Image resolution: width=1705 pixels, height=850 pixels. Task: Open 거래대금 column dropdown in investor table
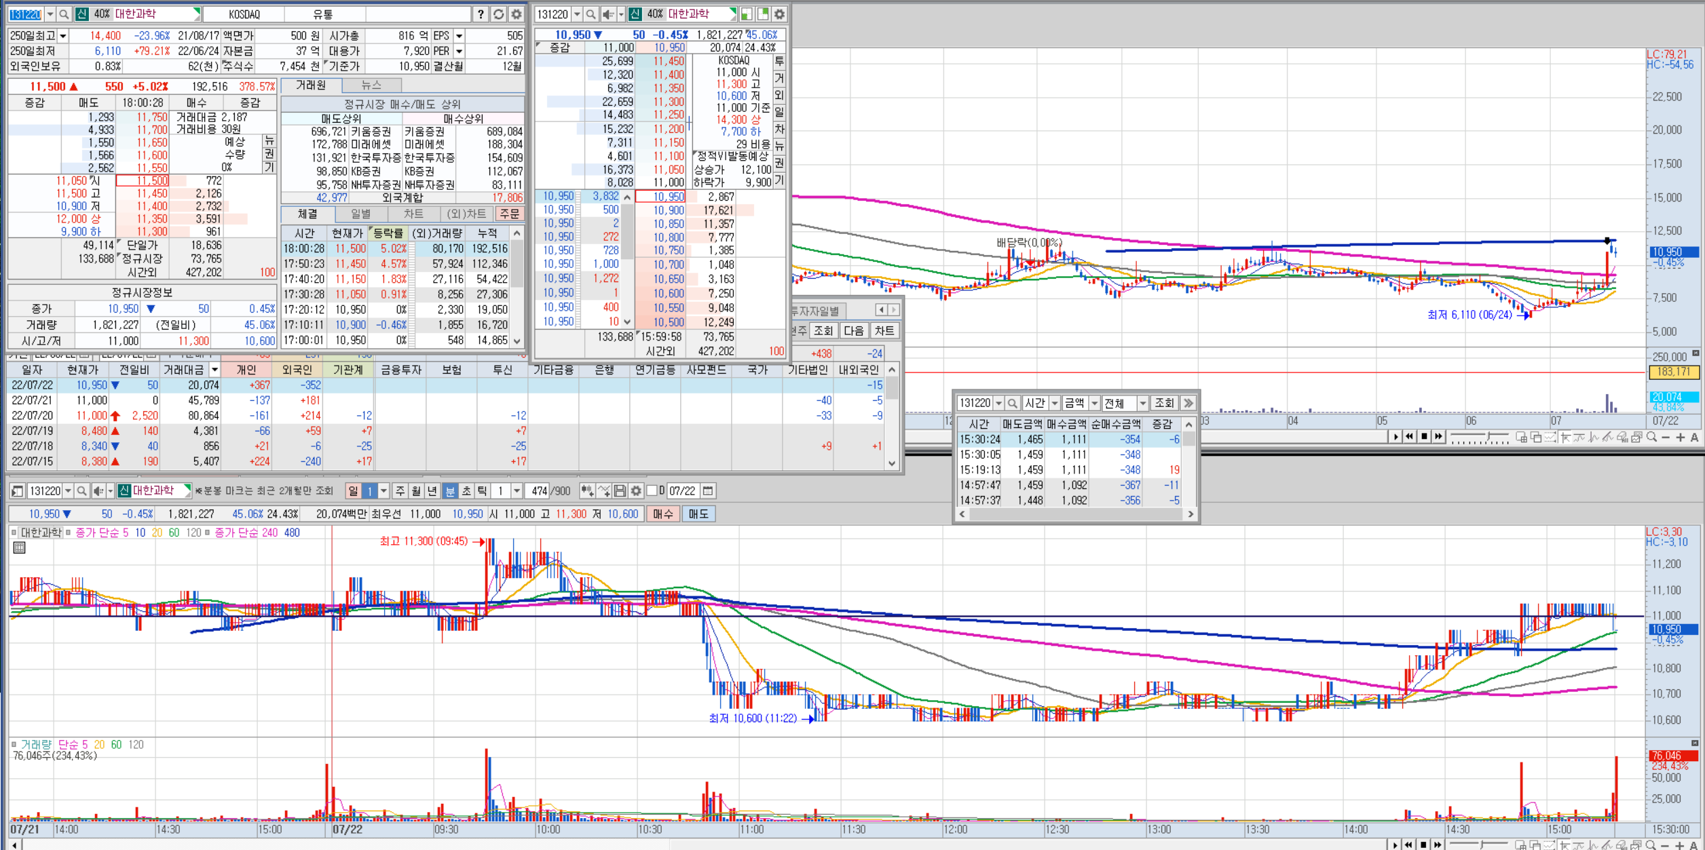click(214, 370)
